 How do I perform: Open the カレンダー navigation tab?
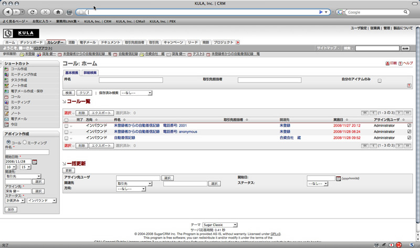56,42
